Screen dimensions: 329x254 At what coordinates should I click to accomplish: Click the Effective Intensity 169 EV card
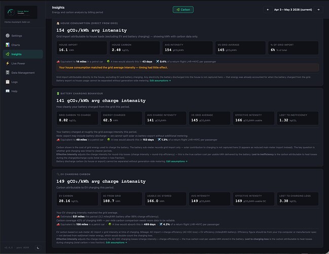(x=253, y=199)
